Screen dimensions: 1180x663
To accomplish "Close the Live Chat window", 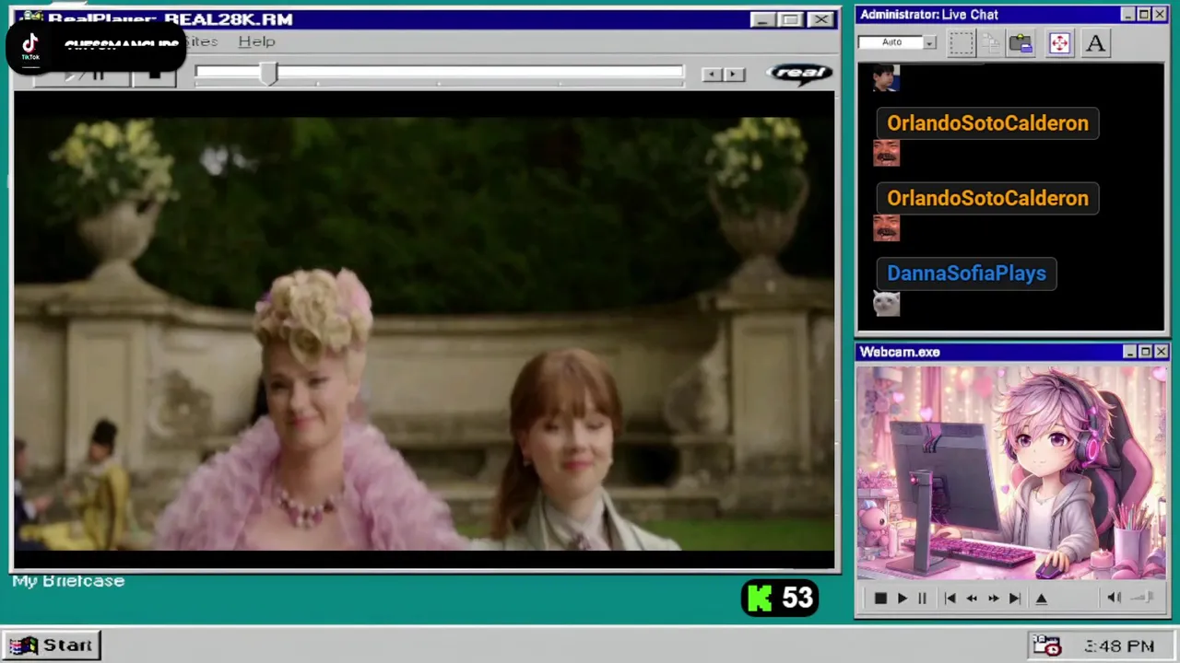I will tap(1161, 15).
